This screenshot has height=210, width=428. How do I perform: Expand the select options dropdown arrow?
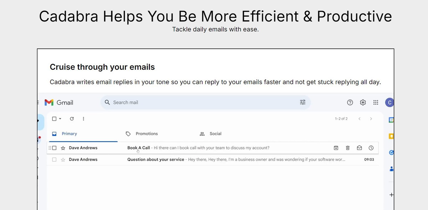coord(60,119)
